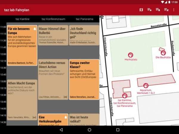Image resolution: width=179 pixels, height=134 pixels.
Task: Click the taz Kantine building label on map
Action: coord(125,103)
